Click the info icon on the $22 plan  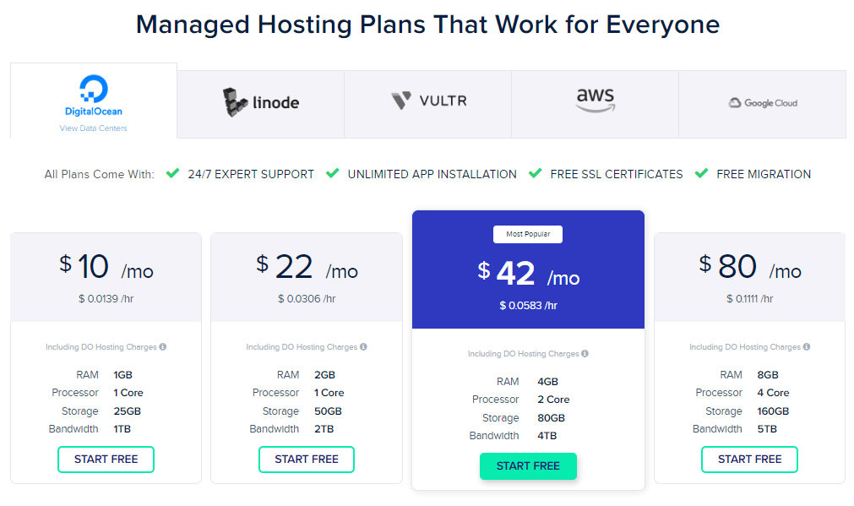click(x=363, y=346)
